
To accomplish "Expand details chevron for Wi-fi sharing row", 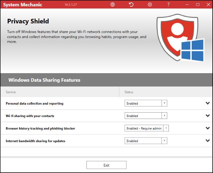I will pos(208,116).
